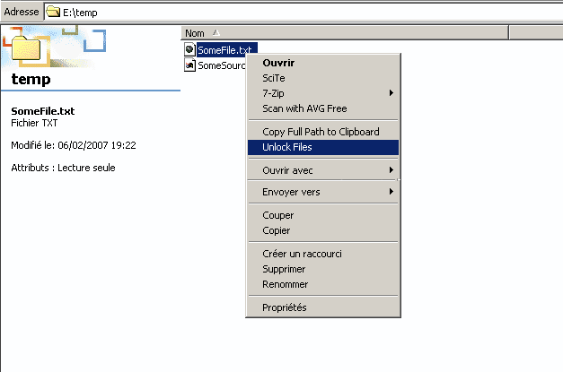This screenshot has height=372, width=563.
Task: Click the temp folder title text
Action: coord(31,79)
